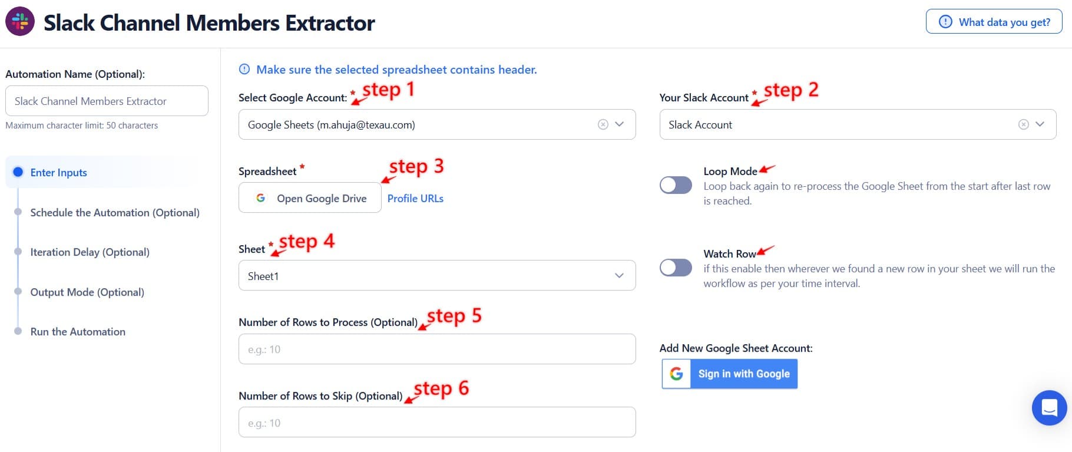Focus the Automation Name input field

pos(107,101)
